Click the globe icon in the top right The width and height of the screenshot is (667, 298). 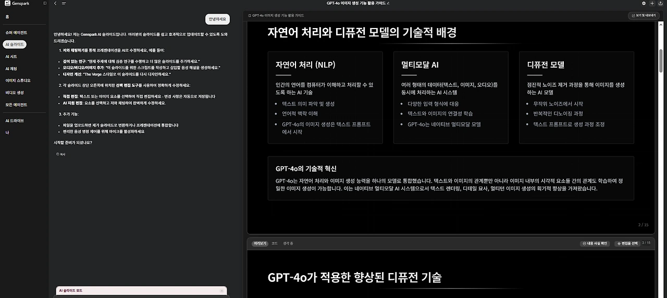[x=644, y=3]
